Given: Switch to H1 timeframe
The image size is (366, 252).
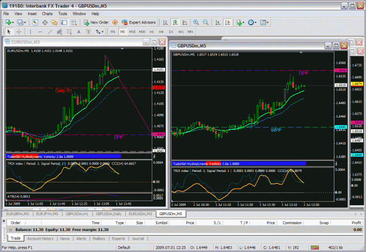Looking at the screenshot, I should [x=152, y=32].
